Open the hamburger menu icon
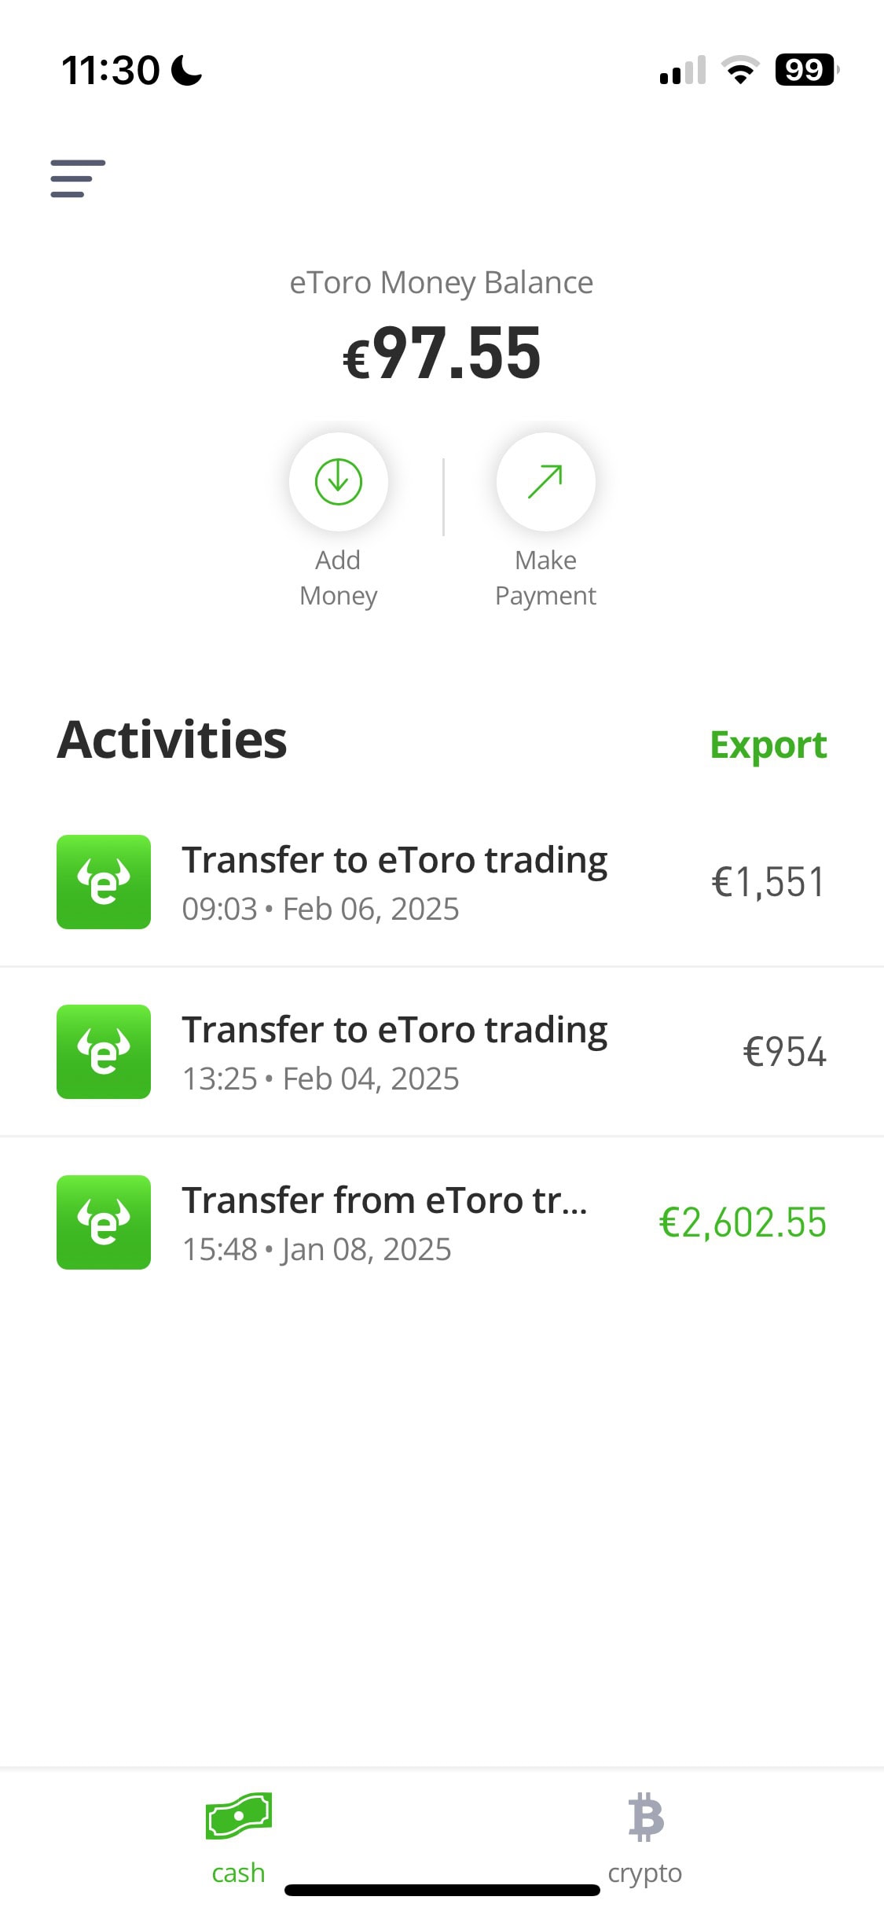The width and height of the screenshot is (884, 1915). tap(78, 178)
